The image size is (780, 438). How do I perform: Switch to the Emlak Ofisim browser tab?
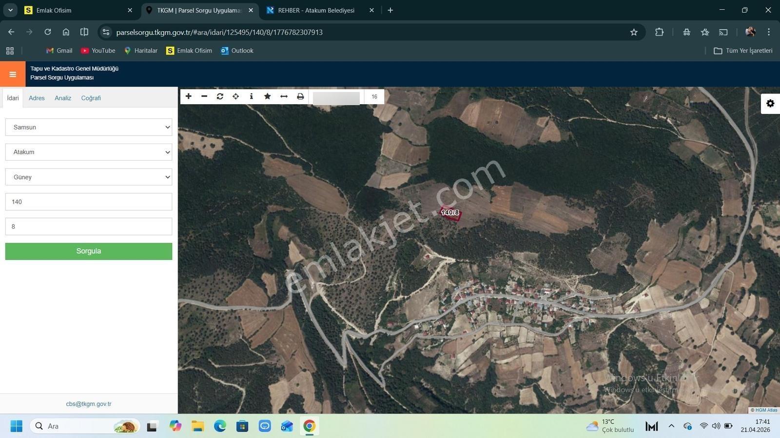pos(78,10)
